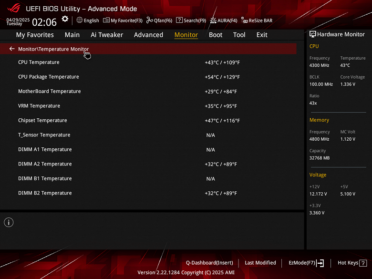Click the 4300 MHz CPU frequency value

coord(320,65)
